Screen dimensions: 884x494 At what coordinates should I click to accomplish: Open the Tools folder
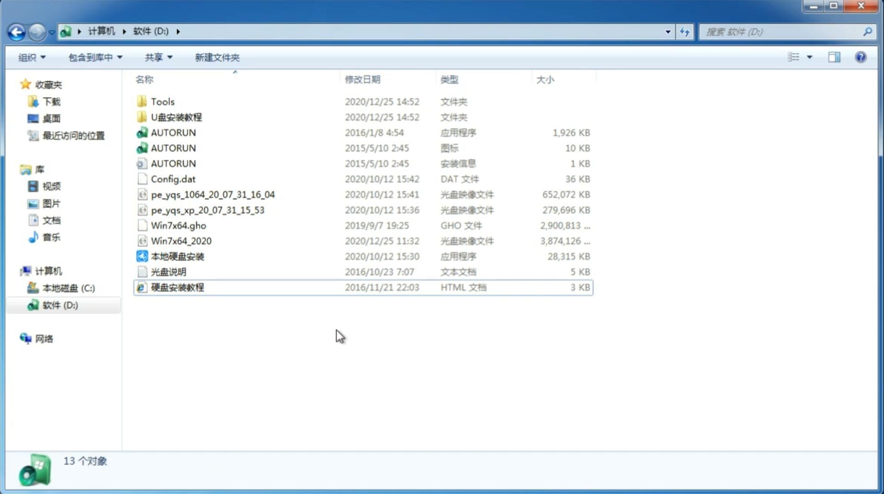[162, 101]
